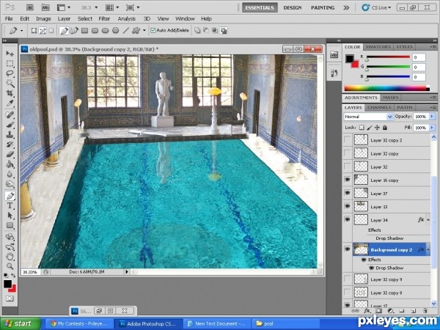
Task: Open the Opacity slider arrow
Action: pos(432,117)
